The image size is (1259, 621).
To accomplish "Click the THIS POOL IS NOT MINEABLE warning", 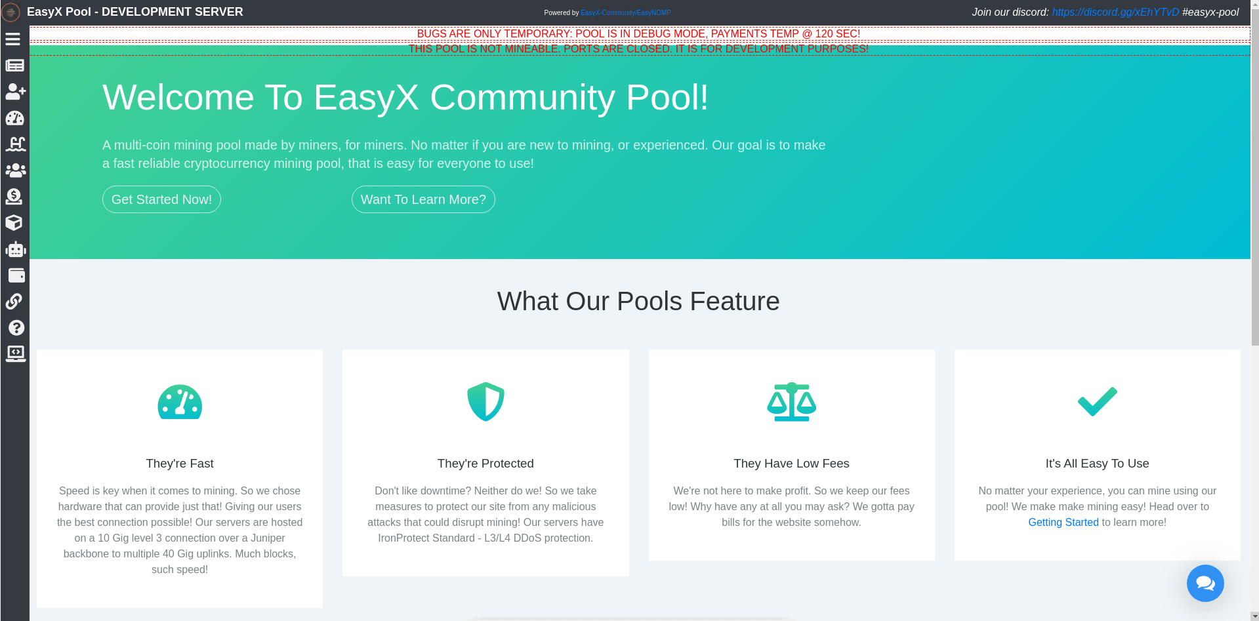I will pyautogui.click(x=638, y=49).
